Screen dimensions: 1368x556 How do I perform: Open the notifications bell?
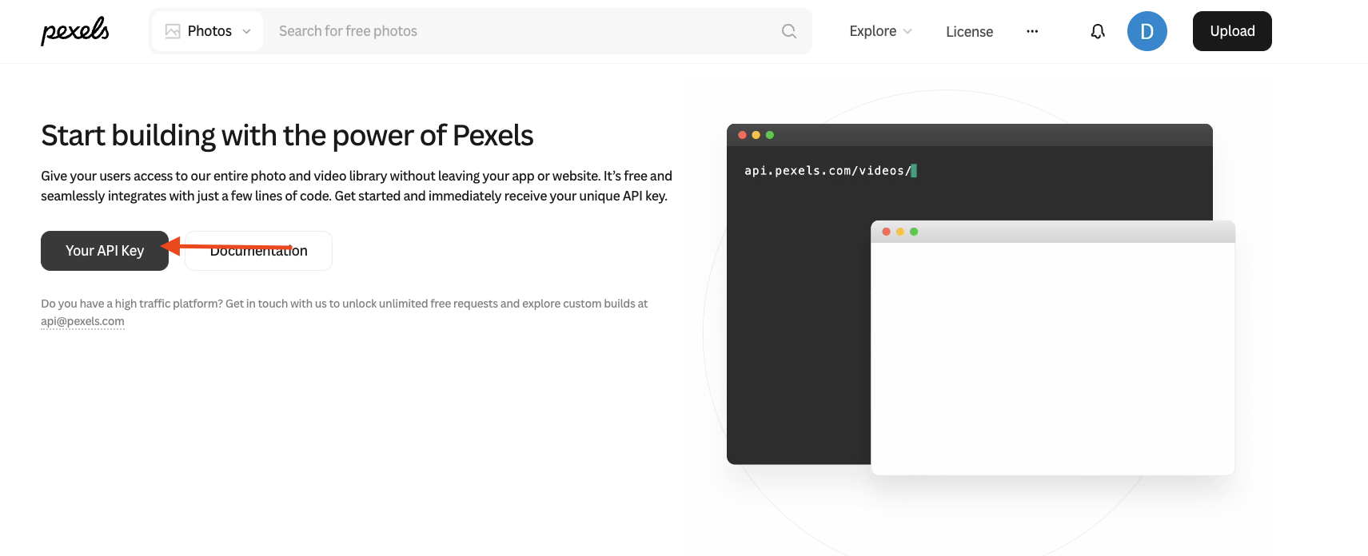click(1098, 31)
